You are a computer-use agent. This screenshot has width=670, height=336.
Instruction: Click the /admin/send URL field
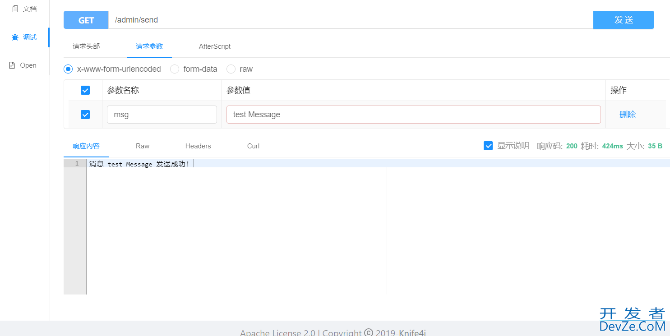pos(351,20)
